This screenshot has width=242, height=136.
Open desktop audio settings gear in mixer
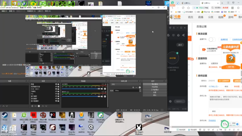pyautogui.click(x=105, y=89)
